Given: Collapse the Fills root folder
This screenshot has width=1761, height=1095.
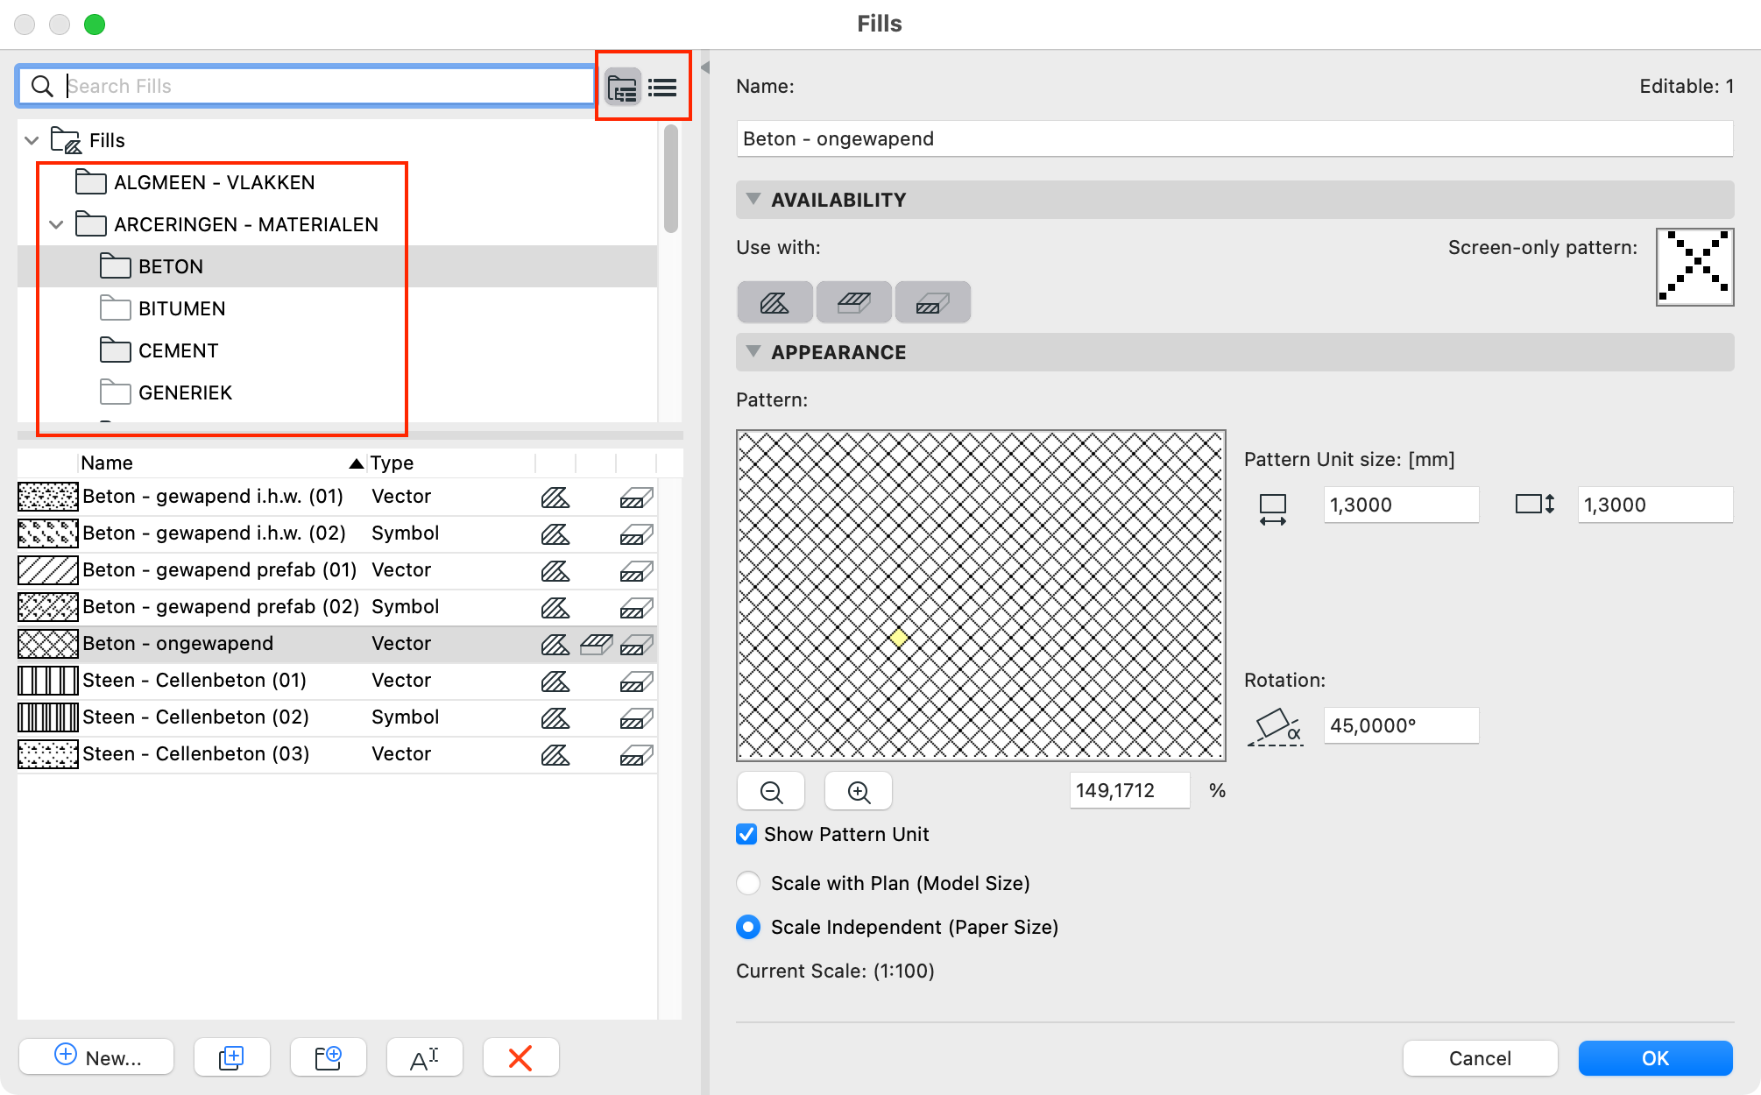Looking at the screenshot, I should (32, 140).
